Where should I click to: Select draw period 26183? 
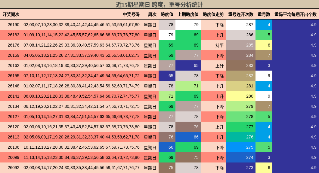point(14,35)
